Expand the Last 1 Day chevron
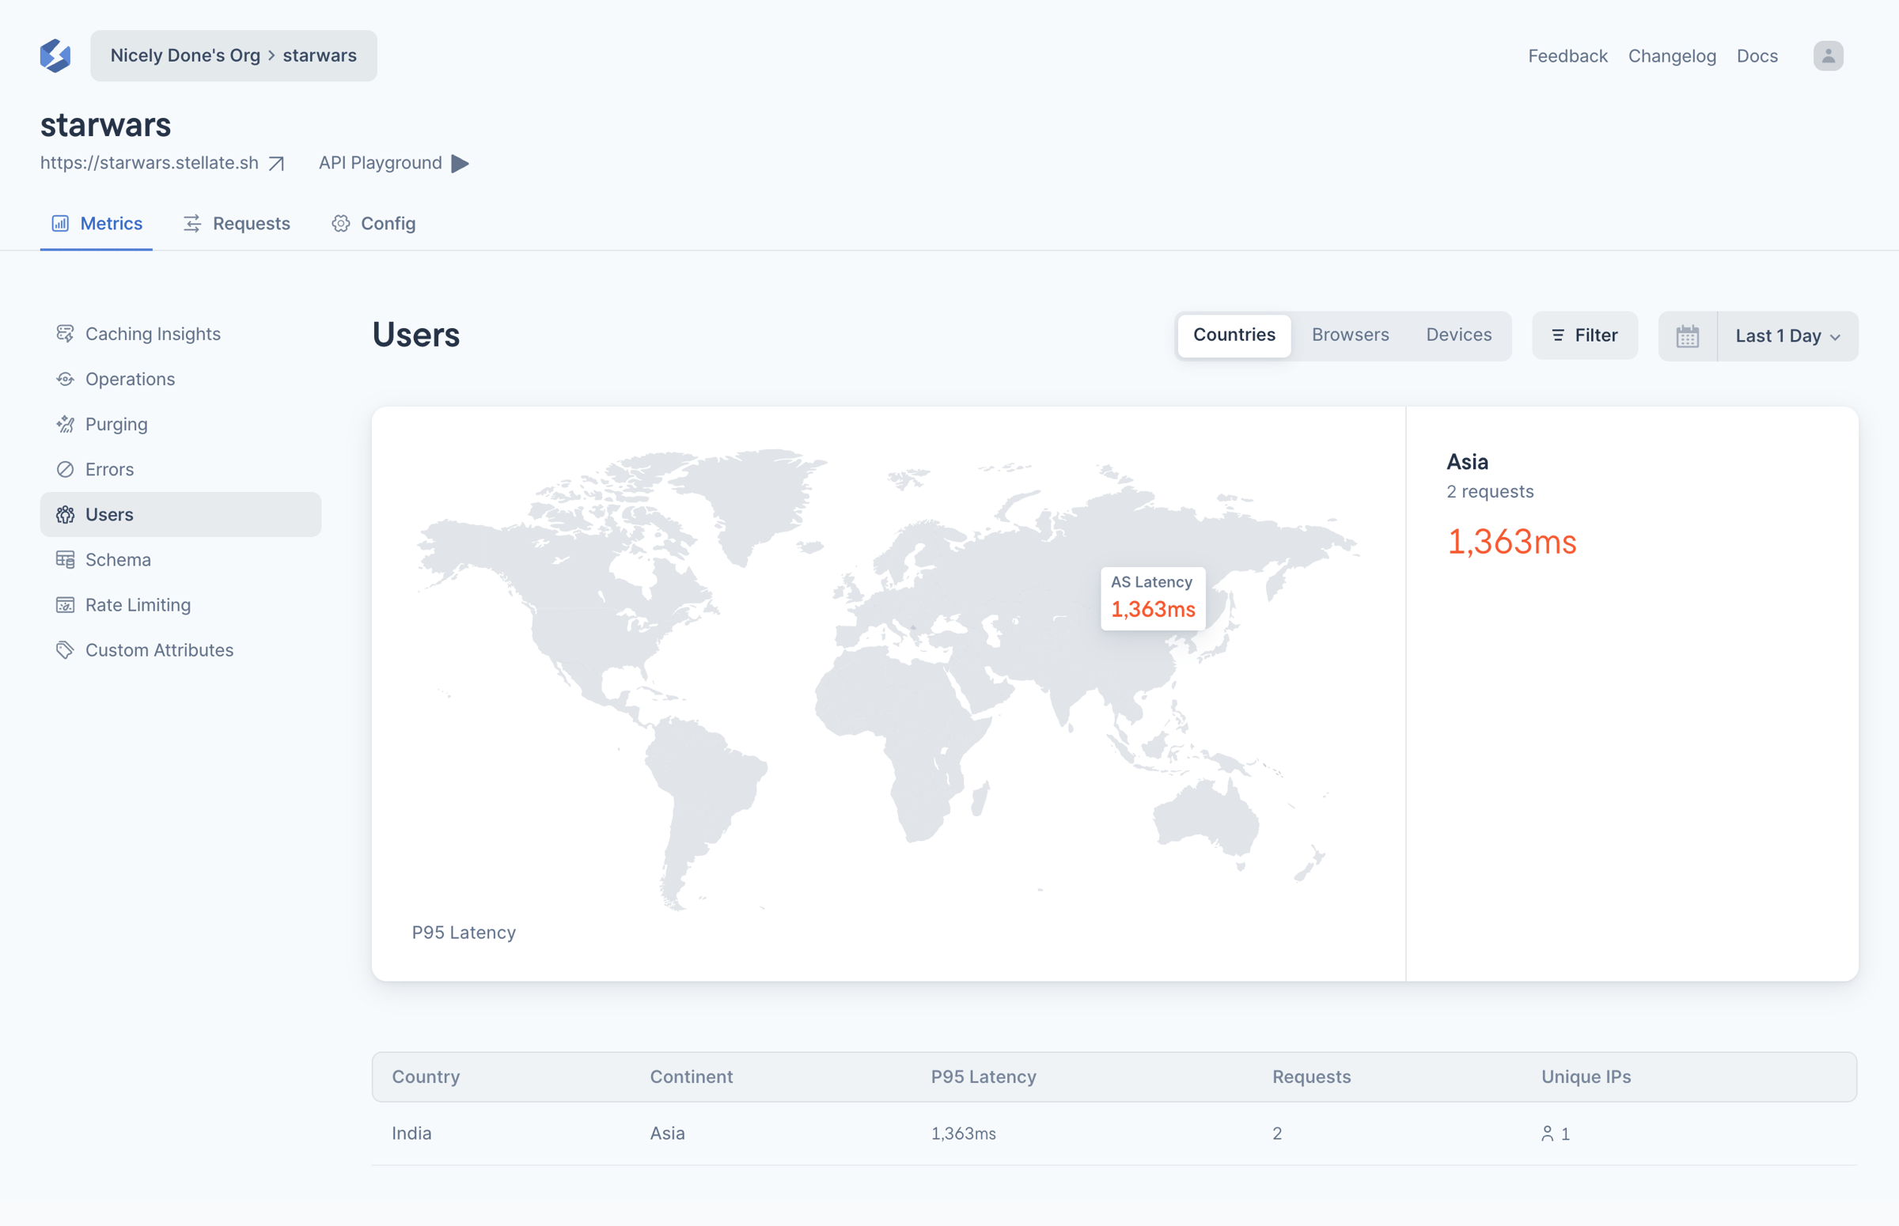This screenshot has height=1226, width=1899. [1834, 338]
